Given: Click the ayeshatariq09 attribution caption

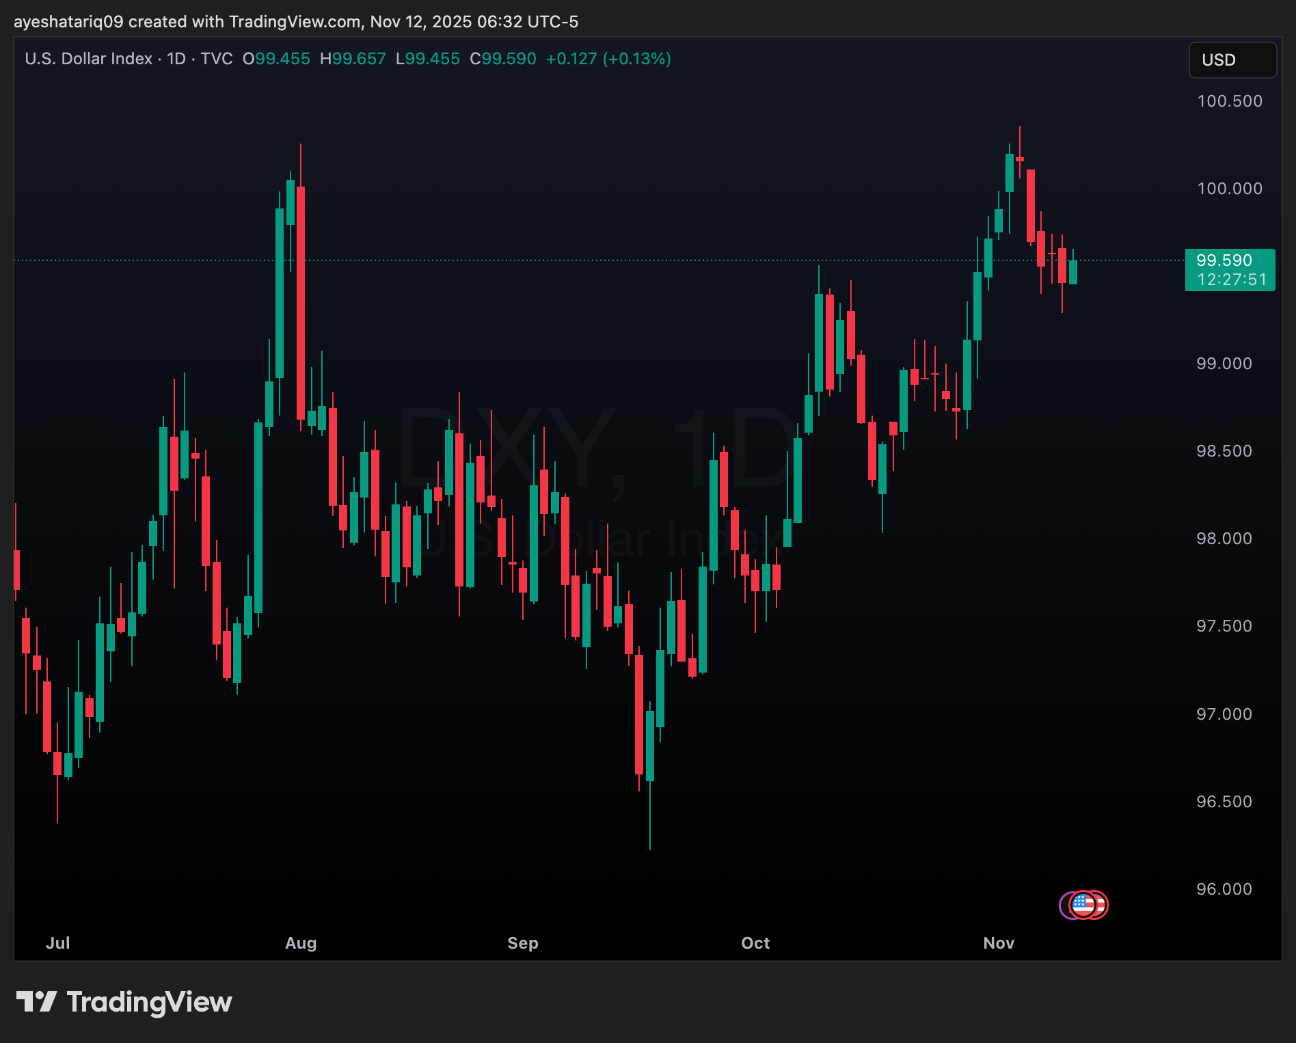Looking at the screenshot, I should click(x=296, y=22).
